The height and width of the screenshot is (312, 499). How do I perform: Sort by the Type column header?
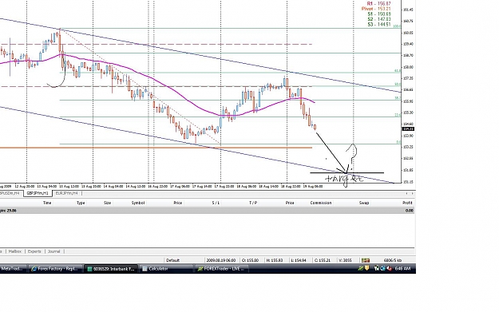tap(81, 203)
